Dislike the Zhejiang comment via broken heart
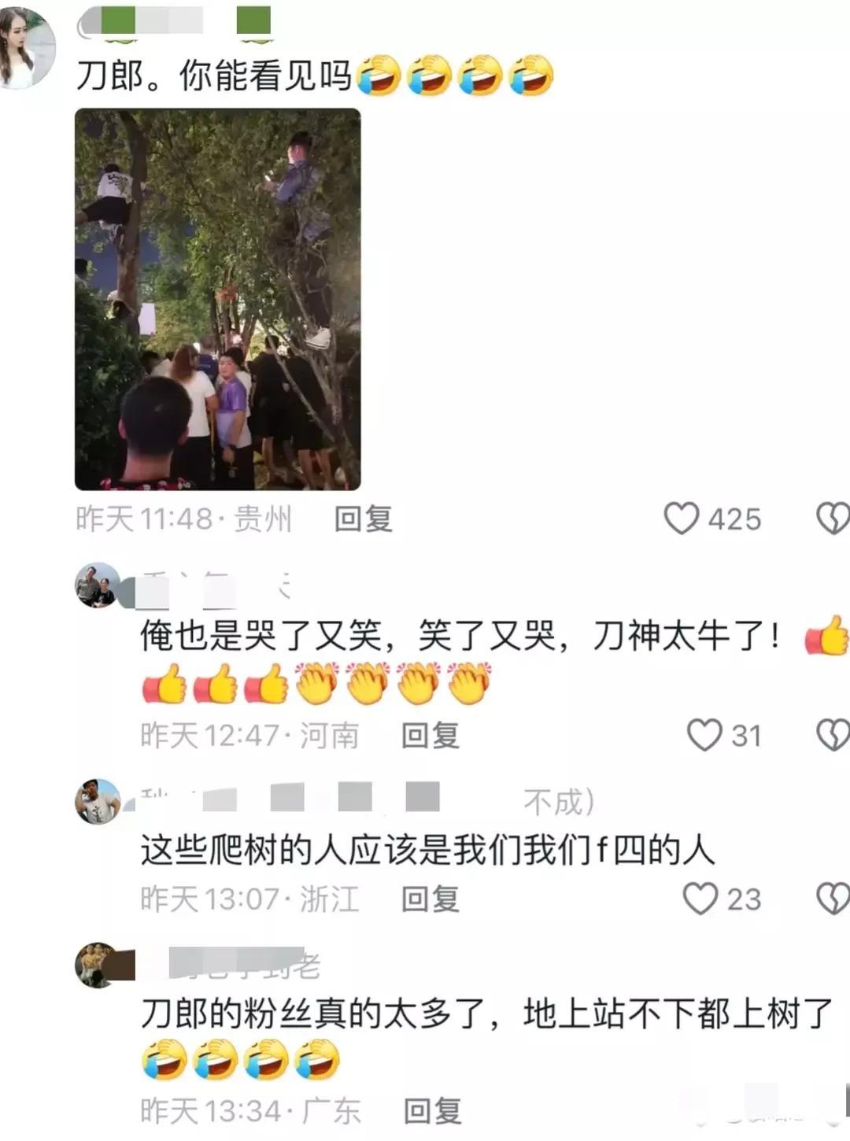 (x=833, y=899)
